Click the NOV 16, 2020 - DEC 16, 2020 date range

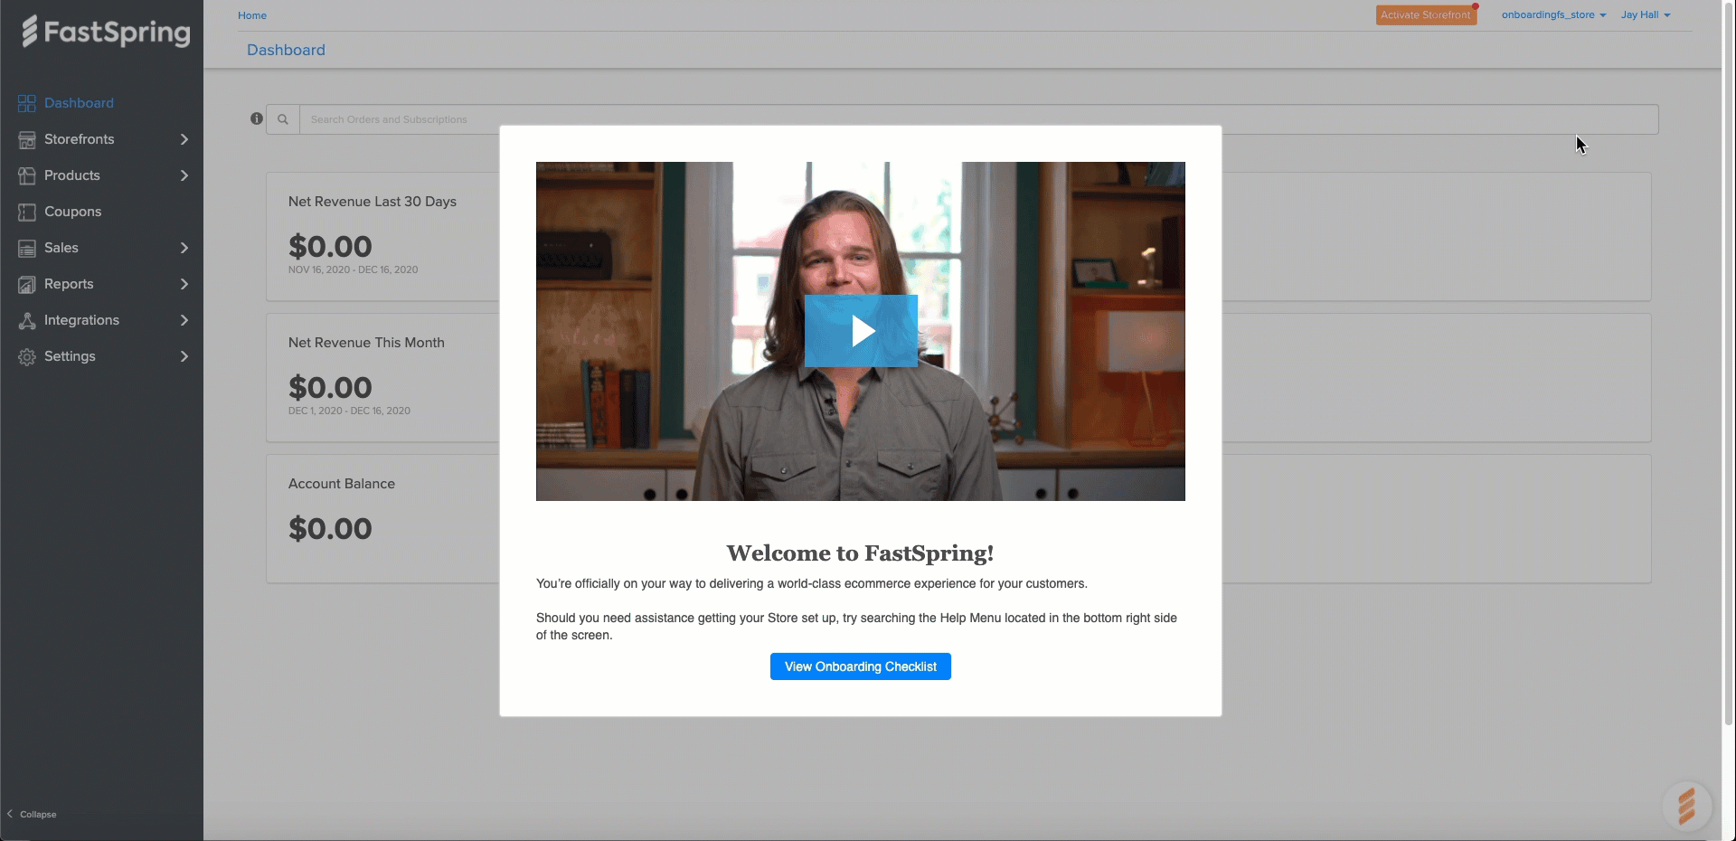(x=353, y=269)
